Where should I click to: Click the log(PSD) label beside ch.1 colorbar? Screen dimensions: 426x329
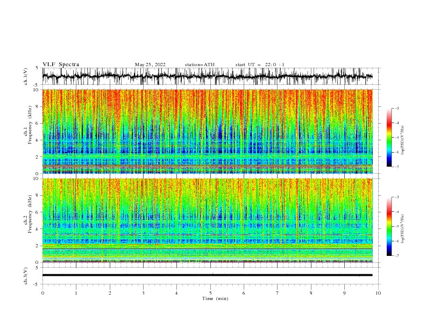(402, 140)
